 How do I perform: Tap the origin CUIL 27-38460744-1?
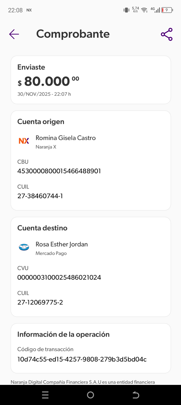click(40, 196)
